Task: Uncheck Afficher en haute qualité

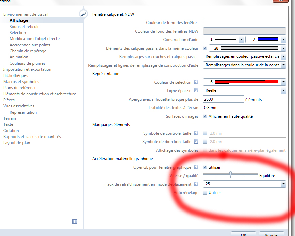Action: coord(205,116)
